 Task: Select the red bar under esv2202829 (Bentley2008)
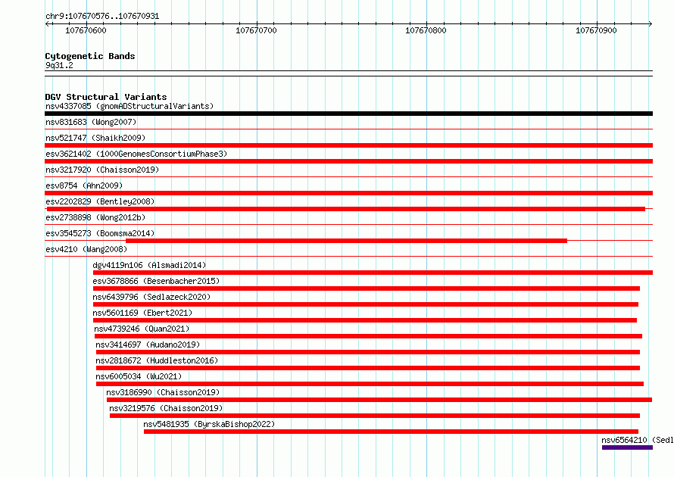(346, 209)
